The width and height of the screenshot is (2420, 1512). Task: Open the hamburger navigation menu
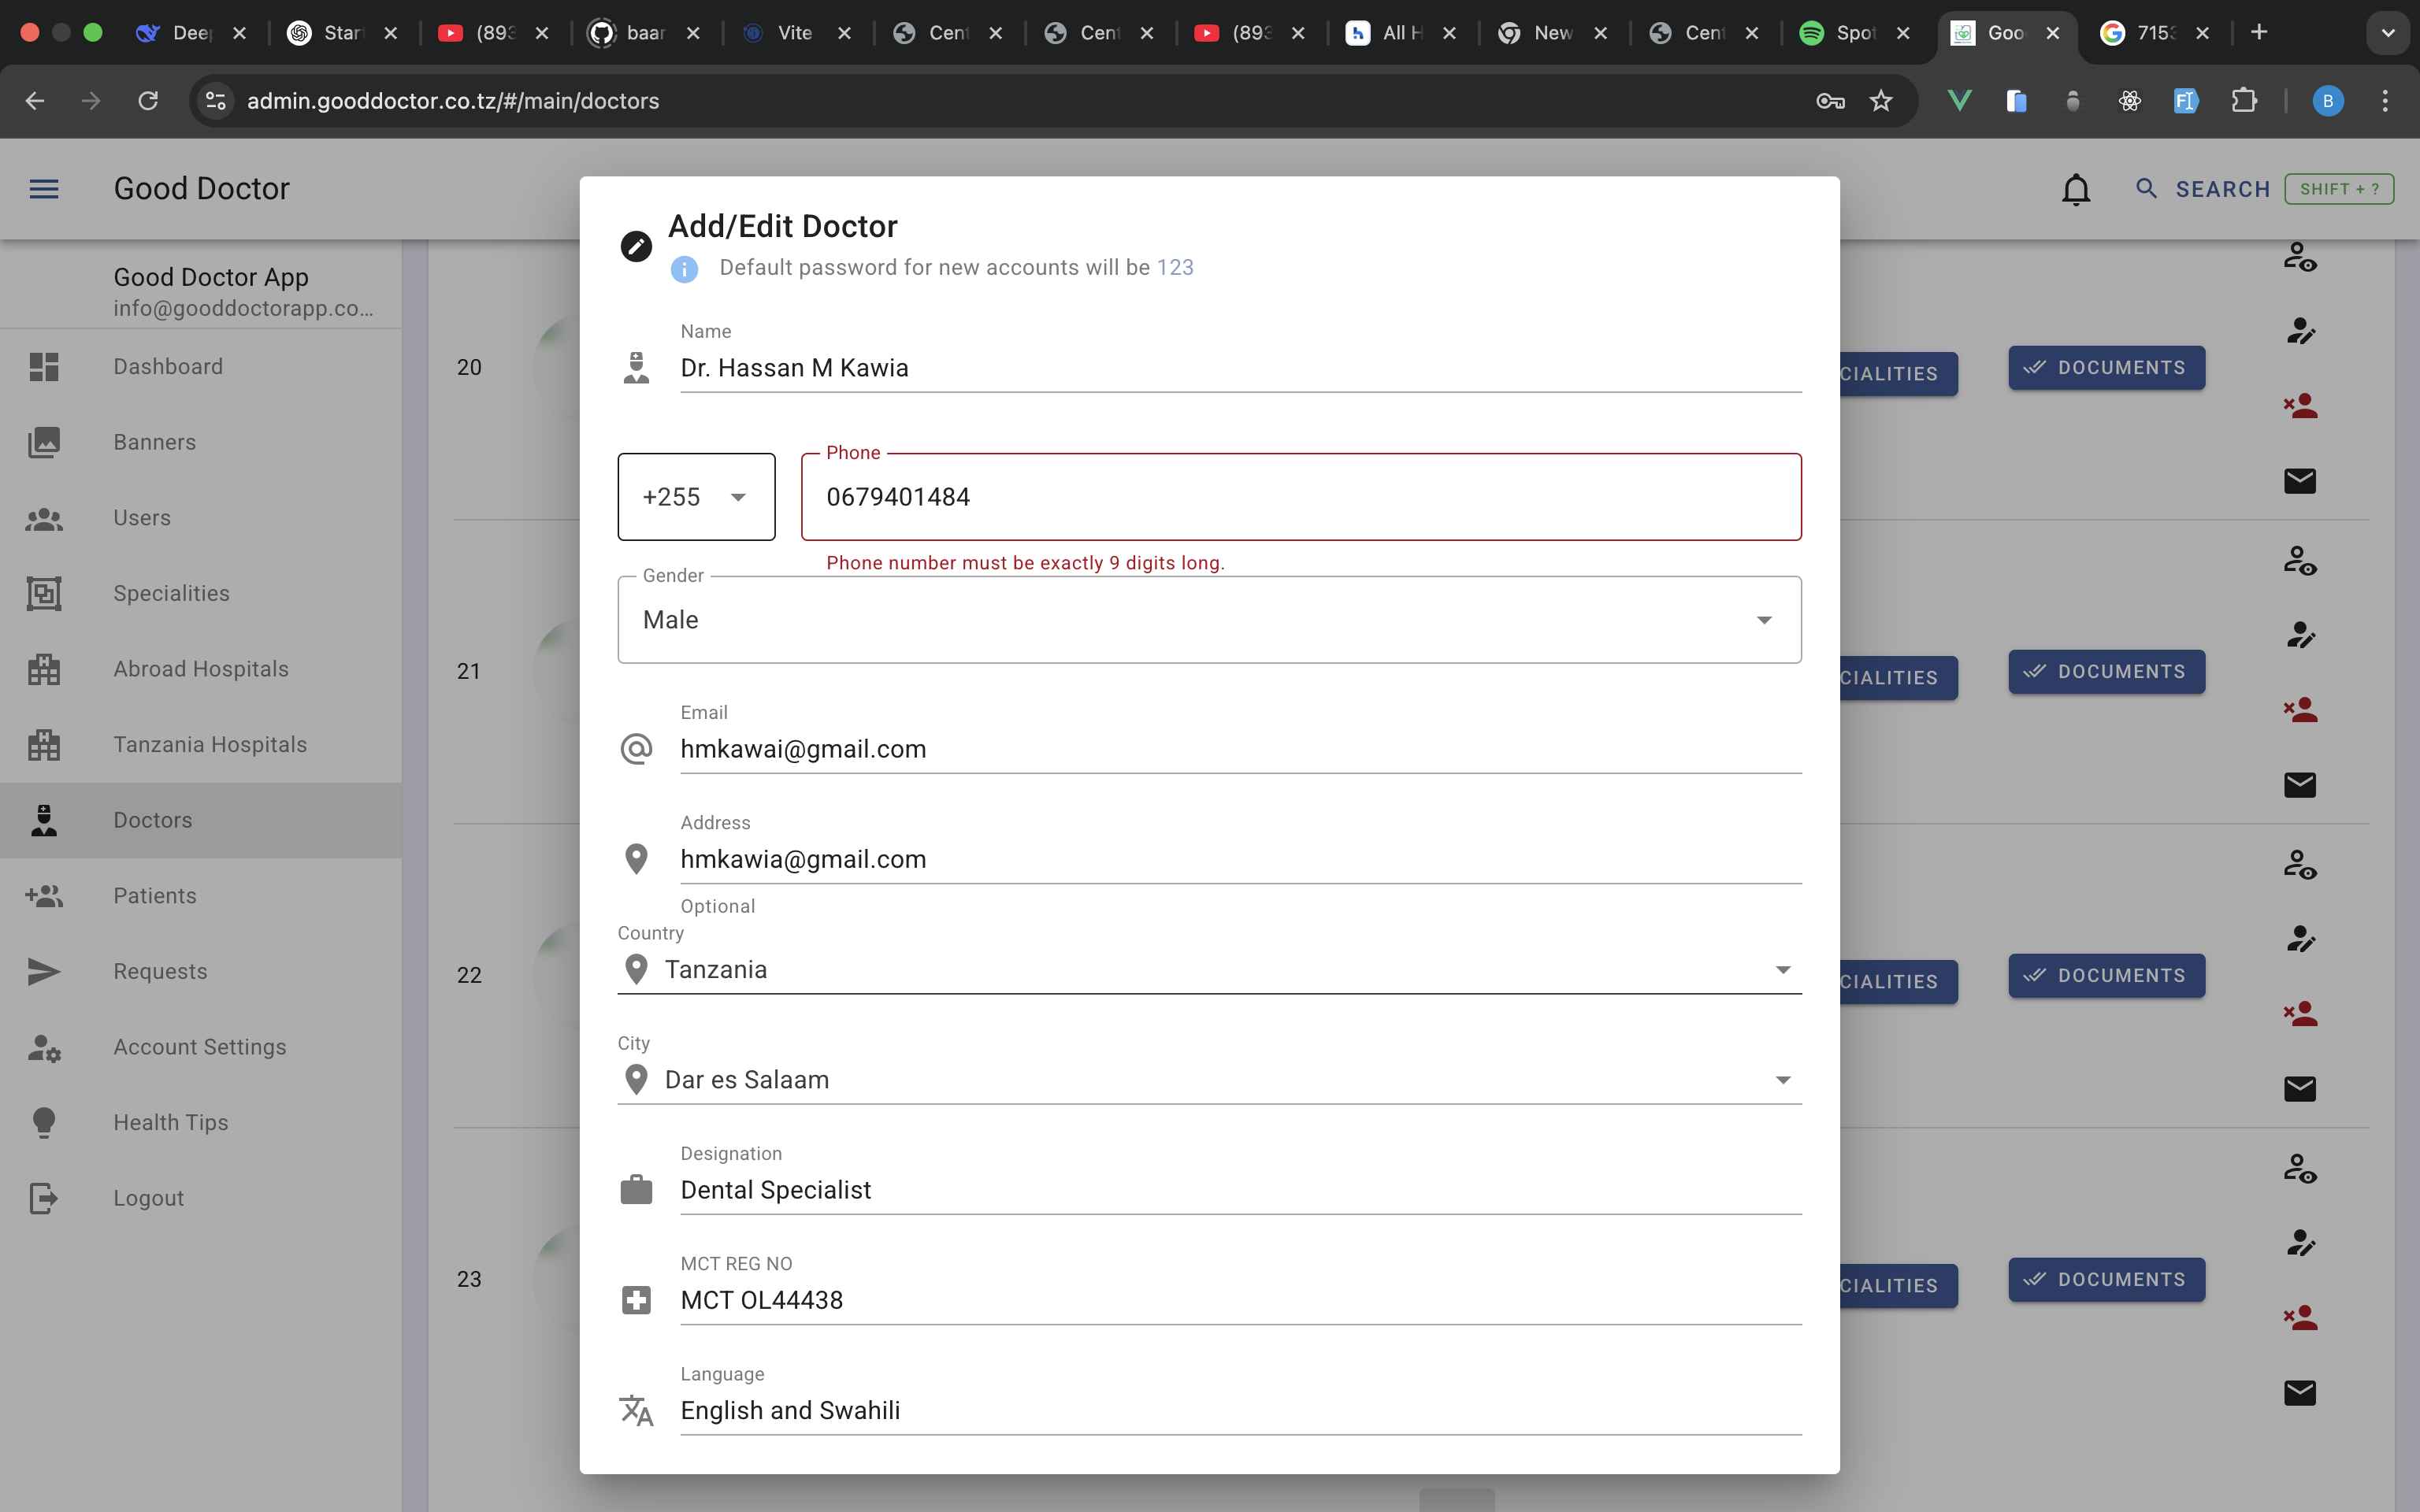tap(44, 189)
